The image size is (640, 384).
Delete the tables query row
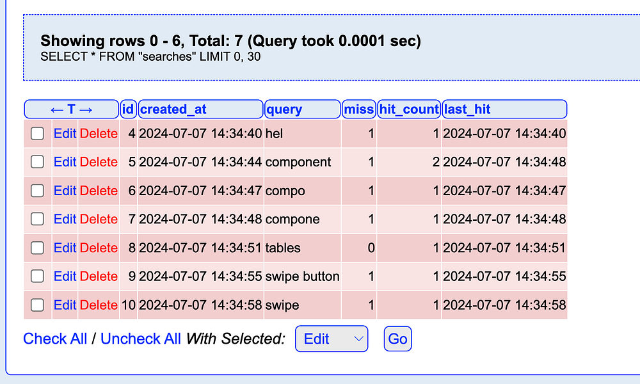99,248
